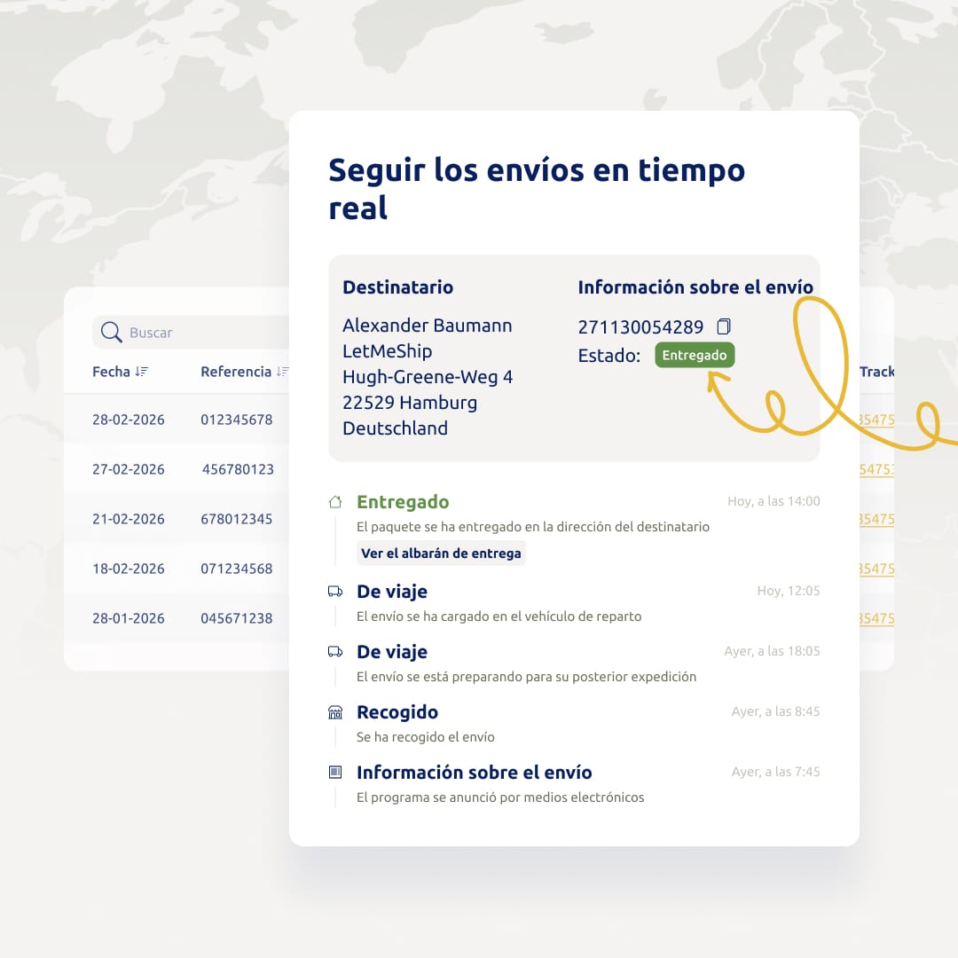Open tracking link in the 27-02-2026 row
This screenshot has width=958, height=958.
pyautogui.click(x=876, y=469)
